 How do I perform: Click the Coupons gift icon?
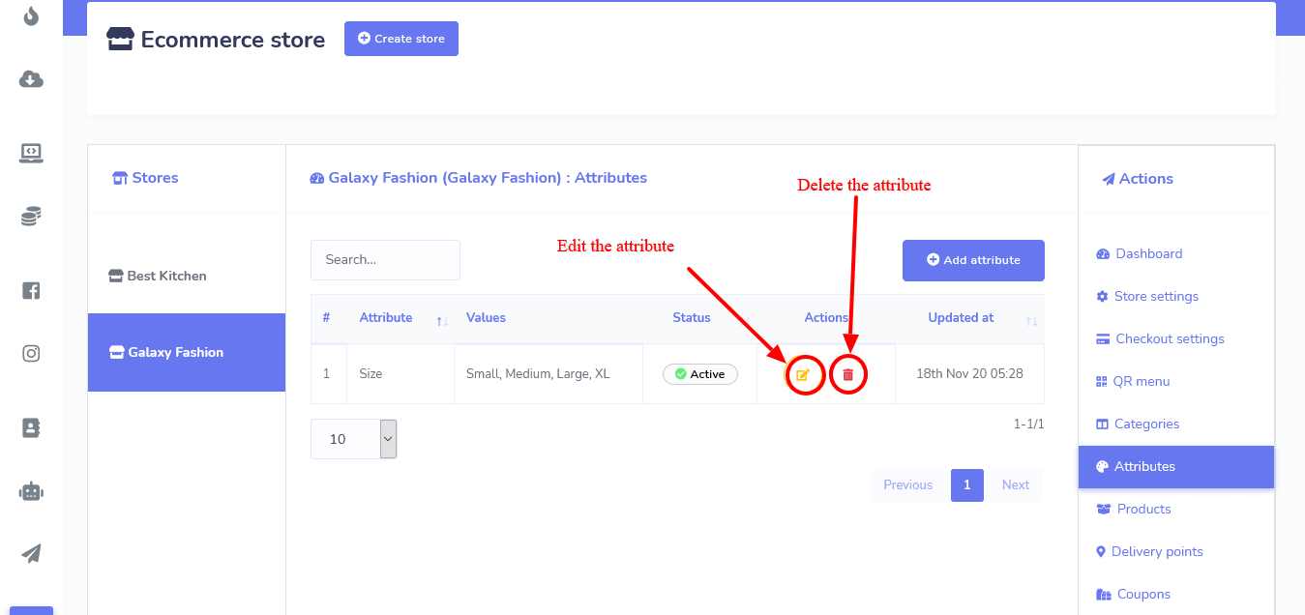click(x=1104, y=595)
